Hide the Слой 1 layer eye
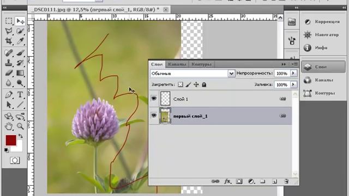The height and width of the screenshot is (196, 349). pyautogui.click(x=154, y=98)
